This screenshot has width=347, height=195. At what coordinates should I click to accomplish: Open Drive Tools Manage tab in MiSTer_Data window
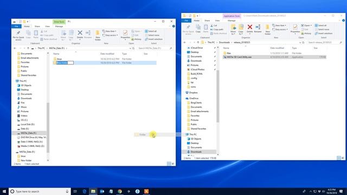click(59, 27)
